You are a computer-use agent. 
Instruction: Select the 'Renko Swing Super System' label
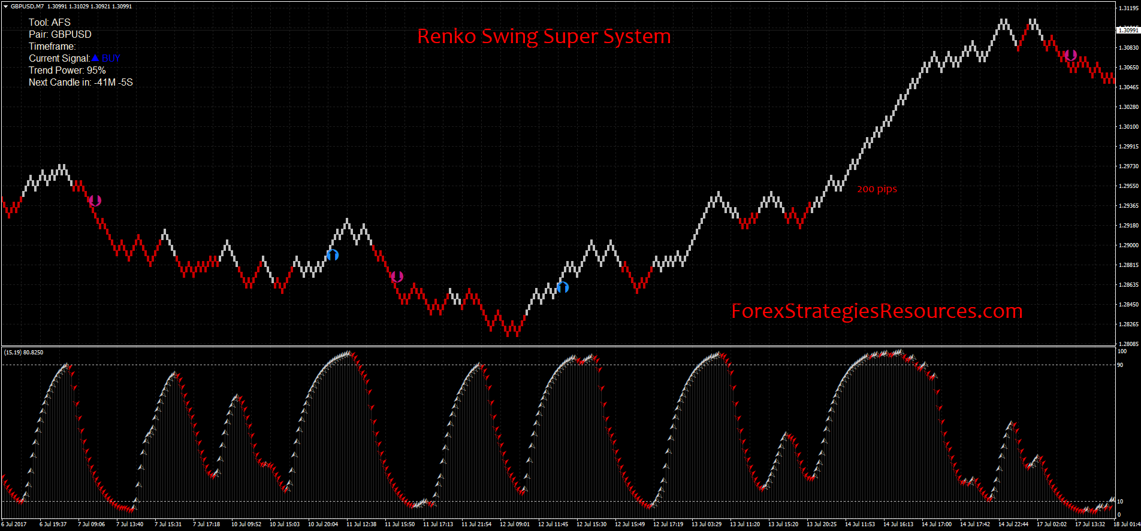point(544,37)
